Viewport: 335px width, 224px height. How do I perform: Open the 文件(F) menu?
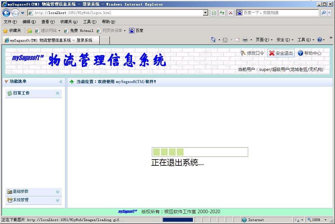[10, 22]
